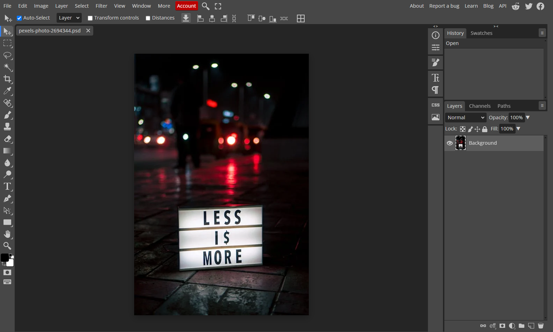
Task: Click the foreground color swatch
Action: click(x=4, y=257)
